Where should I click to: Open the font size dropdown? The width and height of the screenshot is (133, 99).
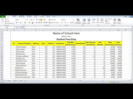30,20
